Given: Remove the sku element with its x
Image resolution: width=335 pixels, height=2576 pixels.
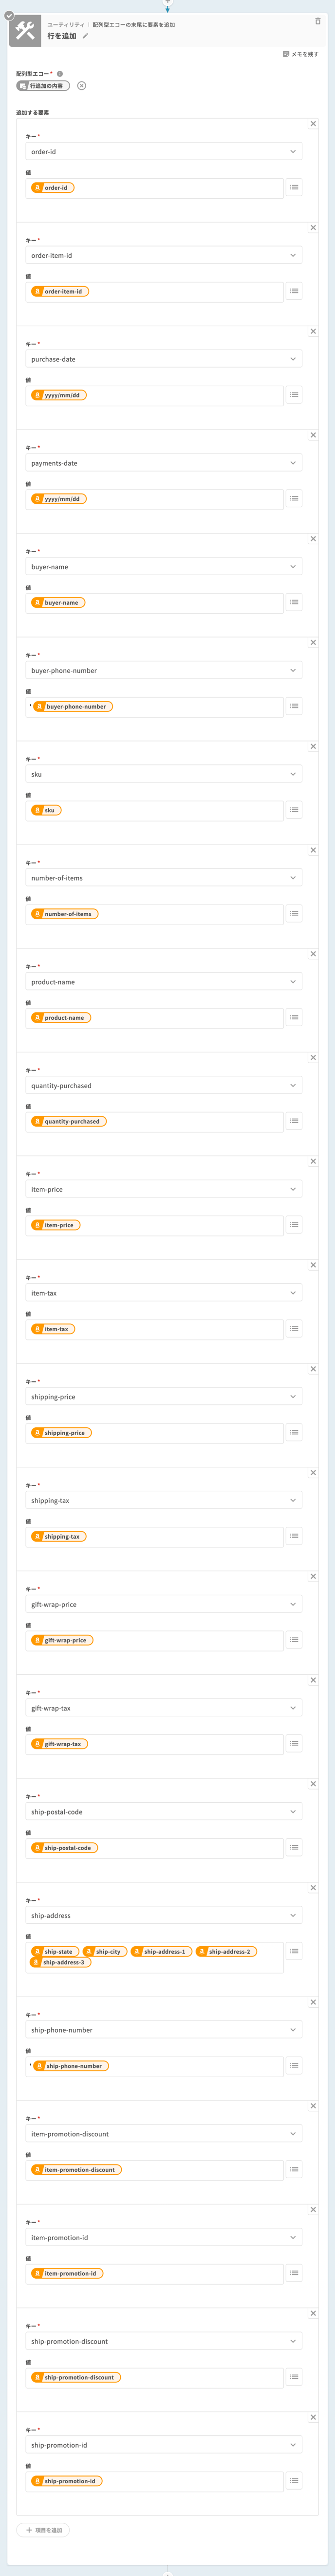Looking at the screenshot, I should tap(313, 746).
